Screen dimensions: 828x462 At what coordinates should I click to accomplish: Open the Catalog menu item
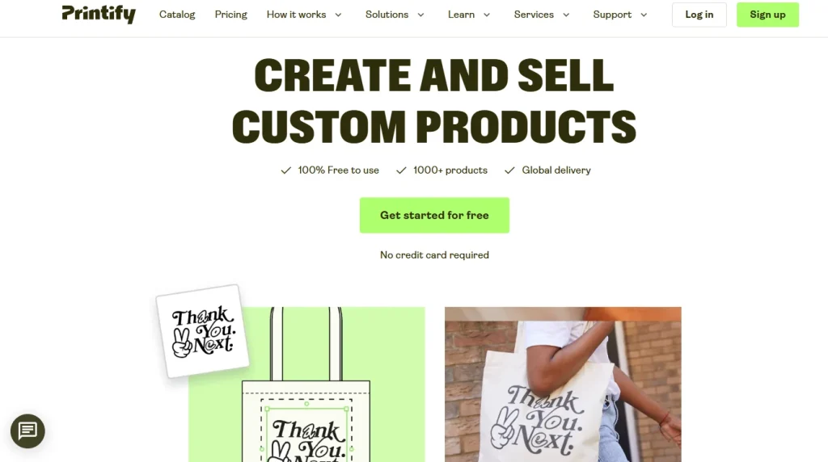[177, 15]
